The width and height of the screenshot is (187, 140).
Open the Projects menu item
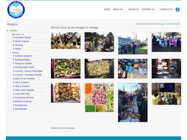coord(133,9)
